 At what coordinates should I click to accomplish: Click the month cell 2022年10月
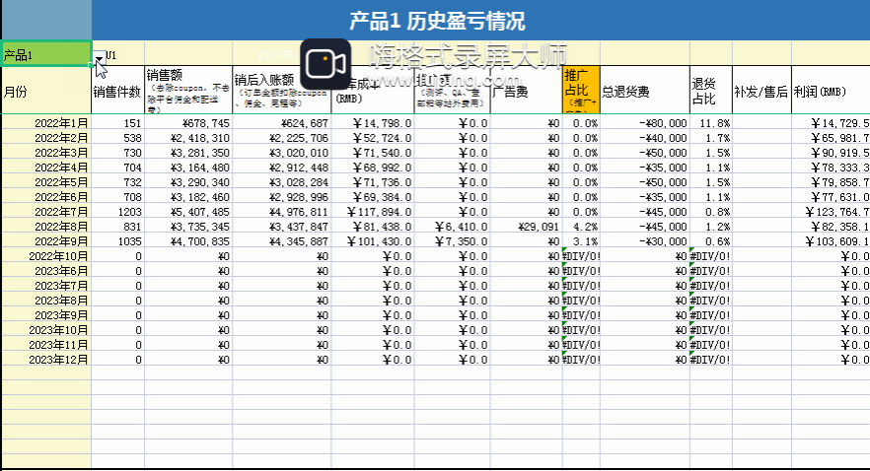pyautogui.click(x=46, y=256)
